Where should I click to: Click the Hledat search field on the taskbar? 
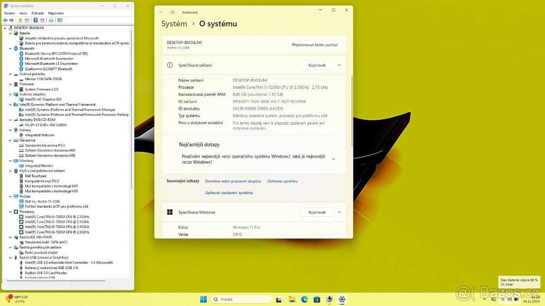click(x=241, y=299)
